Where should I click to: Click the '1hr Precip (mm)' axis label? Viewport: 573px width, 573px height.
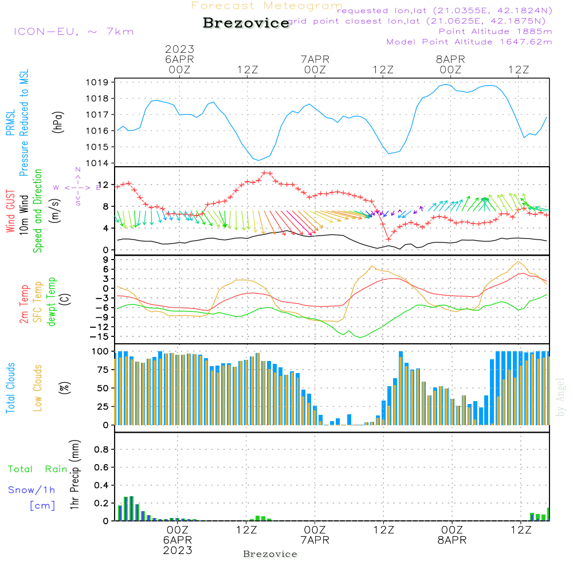pyautogui.click(x=75, y=474)
